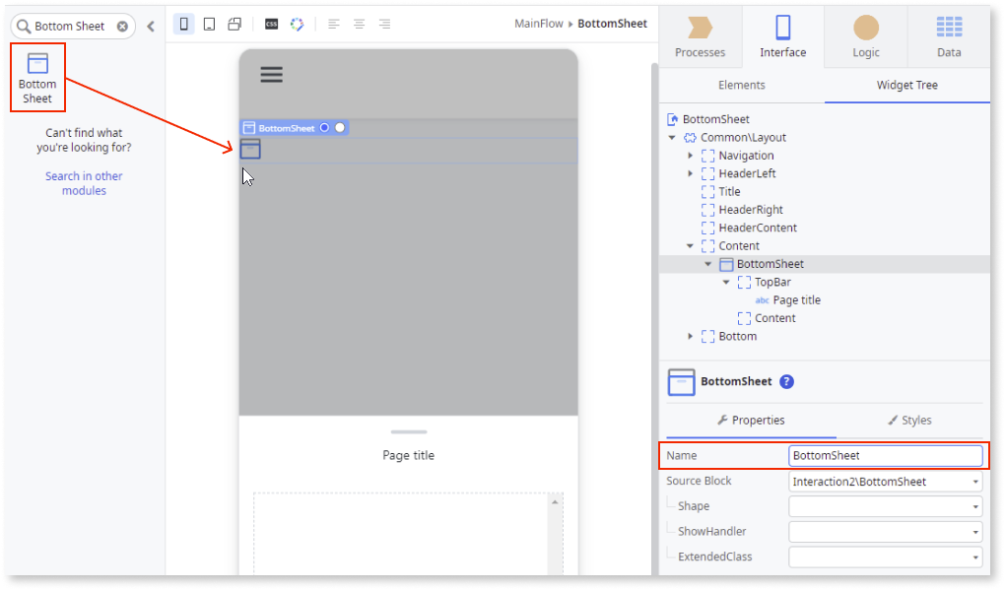Image resolution: width=1005 pixels, height=590 pixels.
Task: Switch to tablet device preview
Action: point(209,25)
